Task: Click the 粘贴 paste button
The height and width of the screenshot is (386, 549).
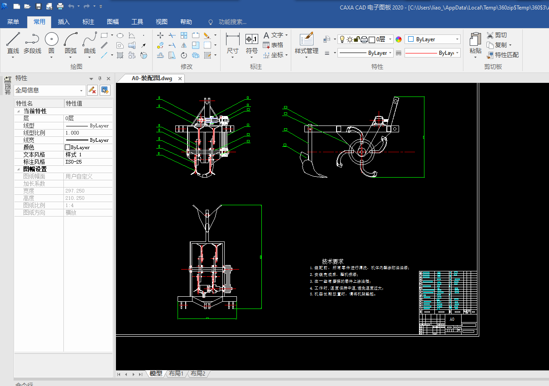Action: pos(475,43)
